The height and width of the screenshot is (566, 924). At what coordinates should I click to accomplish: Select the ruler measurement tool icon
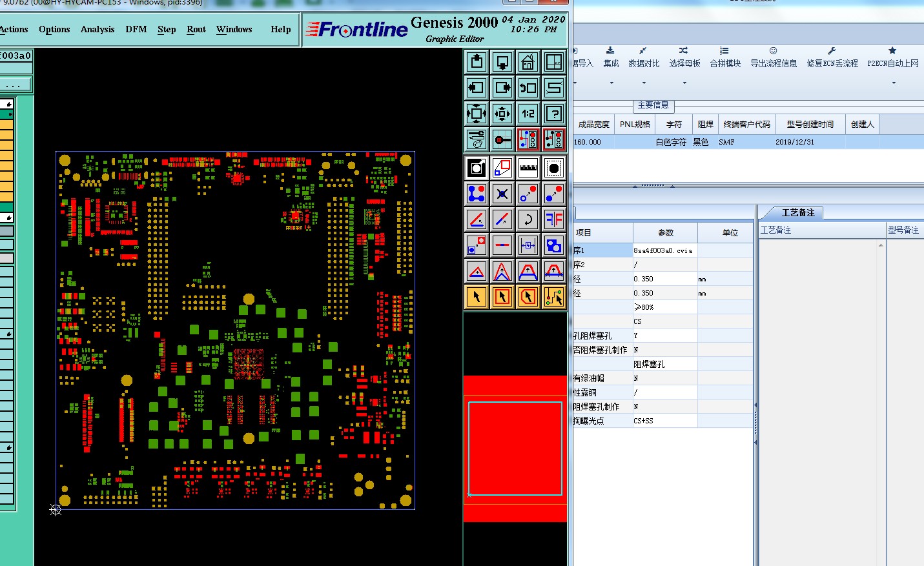(x=528, y=168)
